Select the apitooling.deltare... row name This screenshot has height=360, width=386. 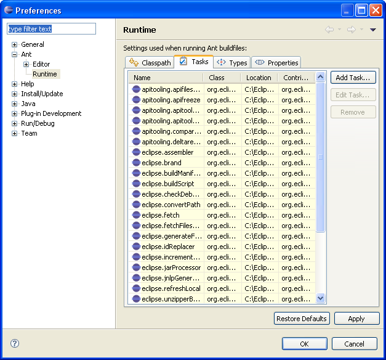coord(171,142)
